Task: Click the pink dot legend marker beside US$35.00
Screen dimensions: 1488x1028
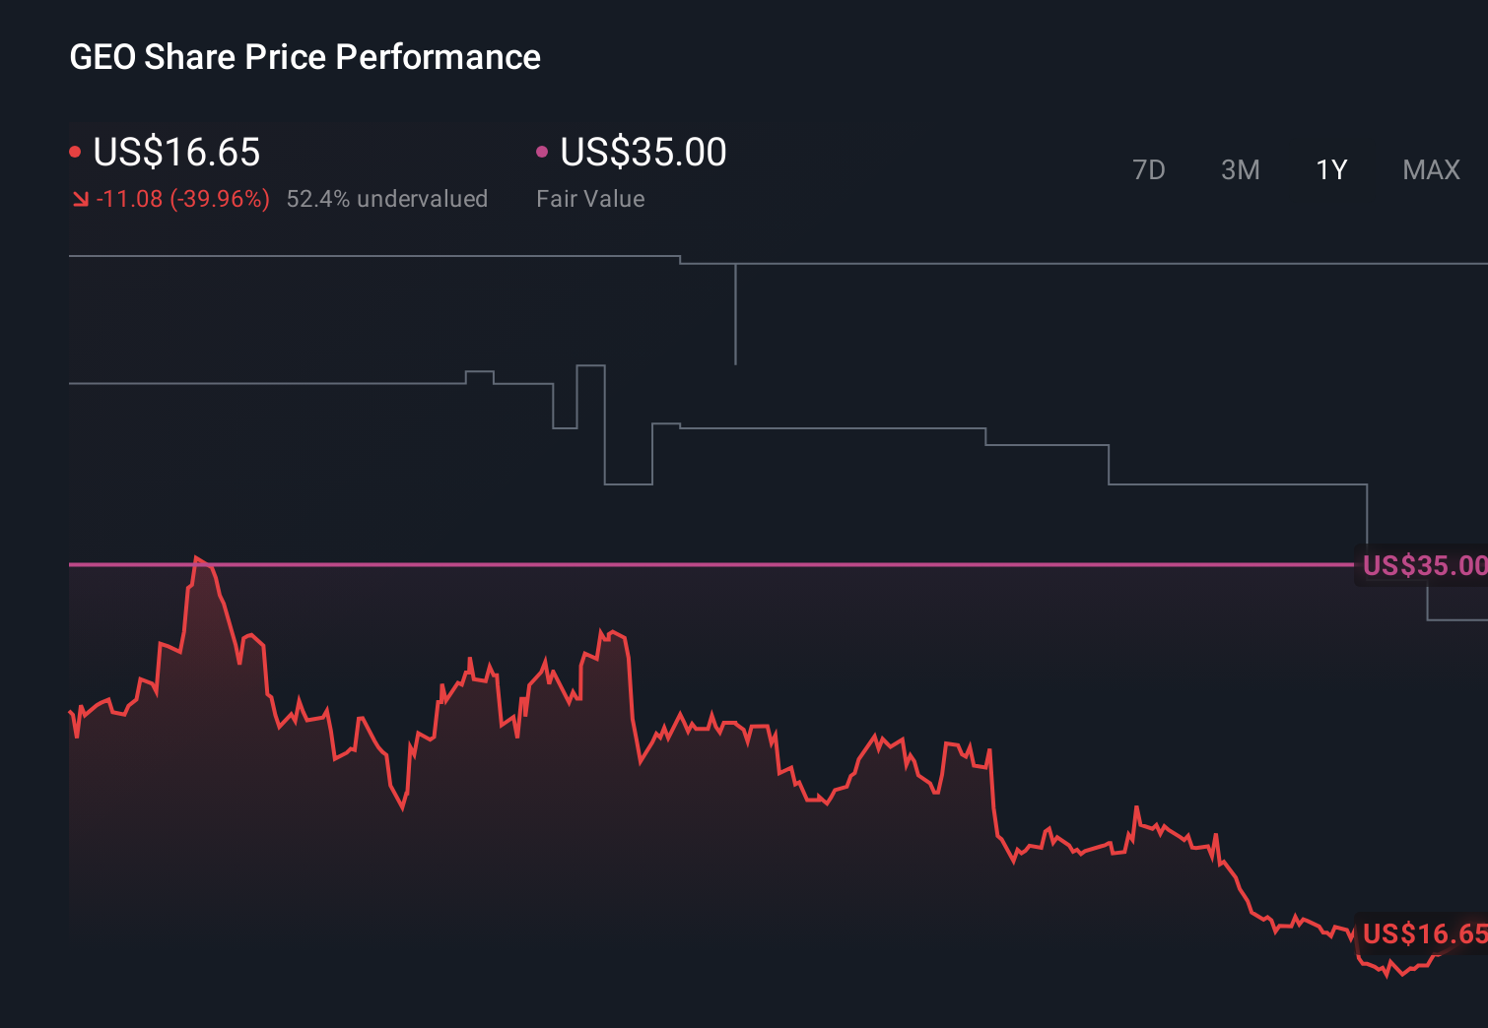Action: (541, 150)
